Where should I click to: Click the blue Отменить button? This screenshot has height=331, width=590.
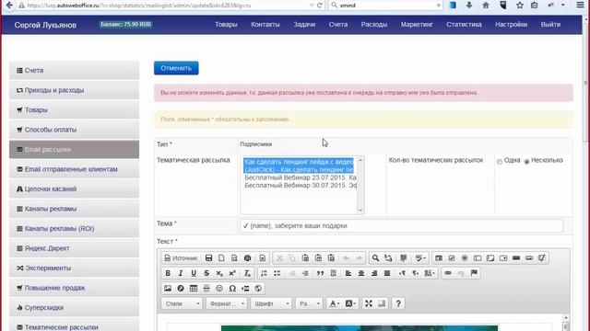176,68
